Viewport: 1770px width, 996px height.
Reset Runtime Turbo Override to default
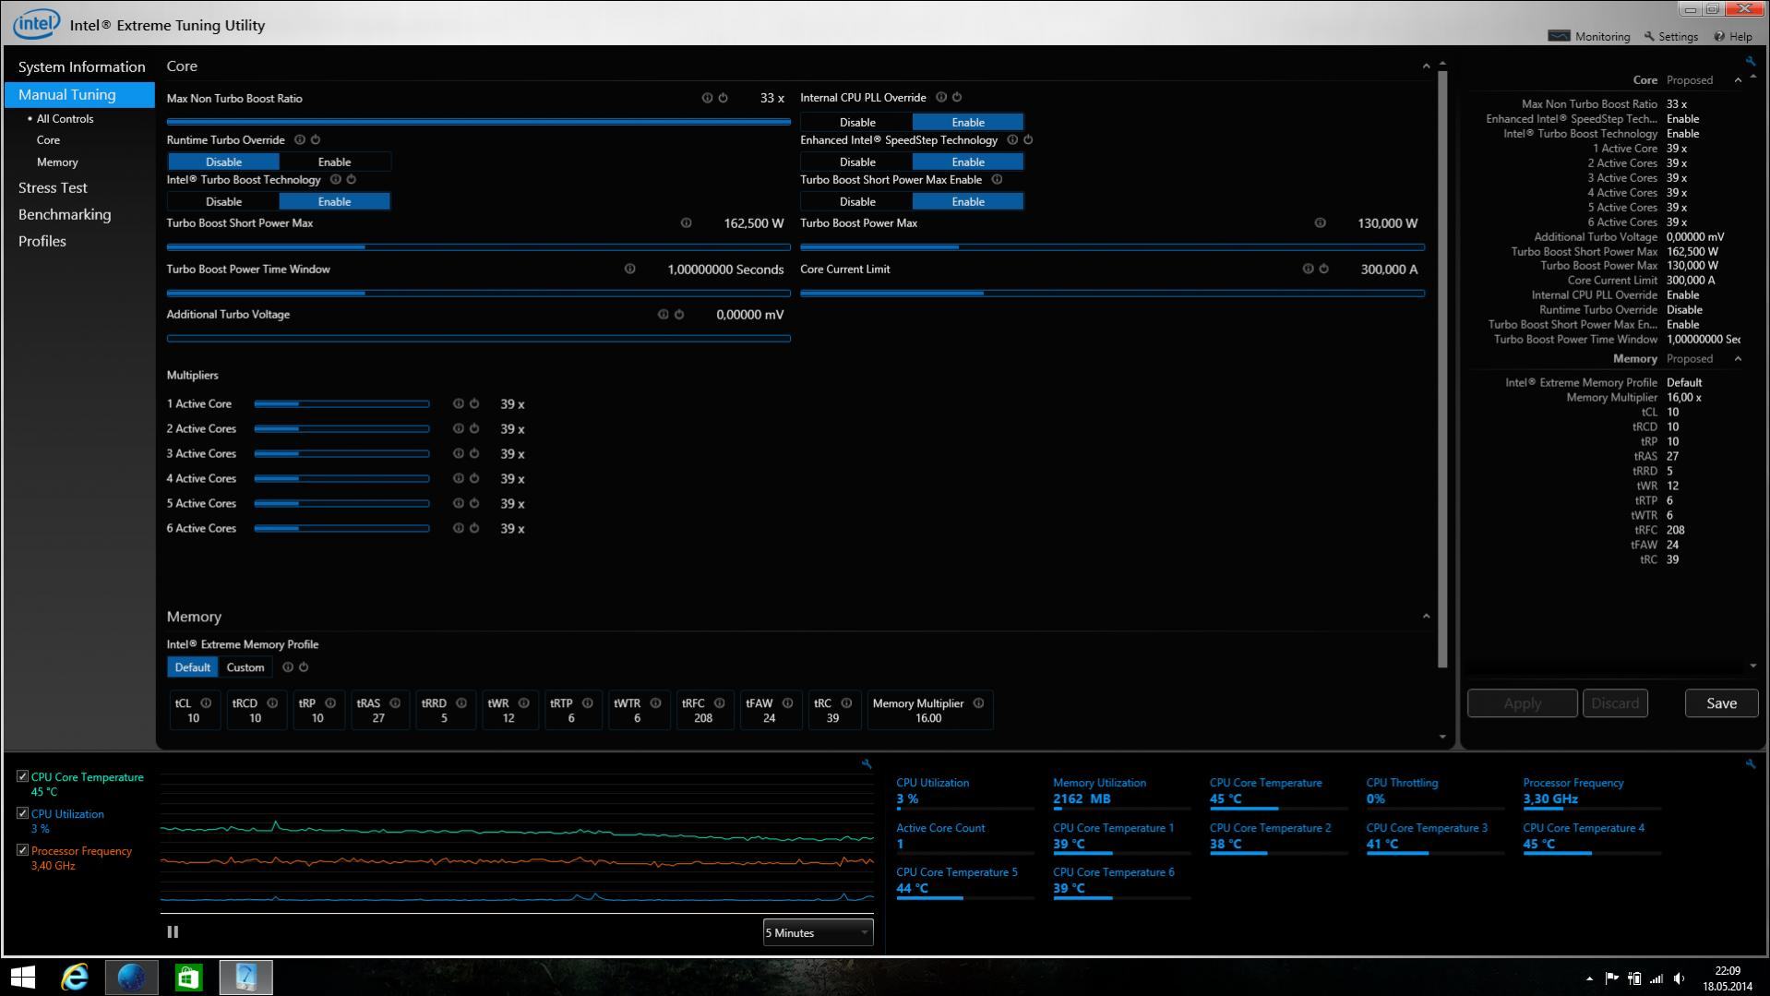[316, 140]
